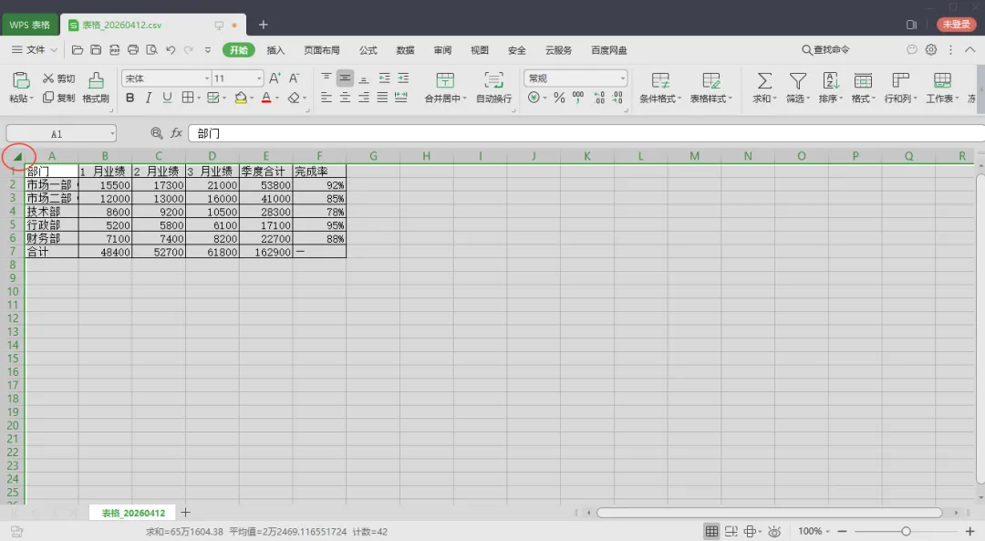Switch to the 页面布局 tab

[322, 50]
